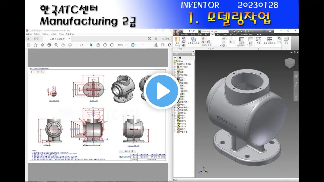Click the 비주얼 스타일 button

[x=193, y=41]
